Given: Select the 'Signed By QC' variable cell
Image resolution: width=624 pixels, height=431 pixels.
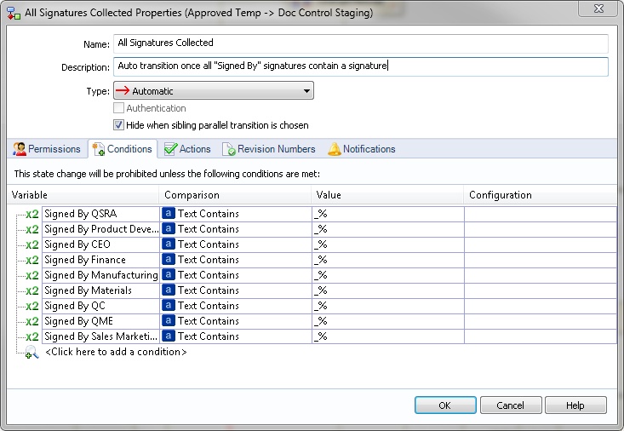Looking at the screenshot, I should (x=100, y=306).
